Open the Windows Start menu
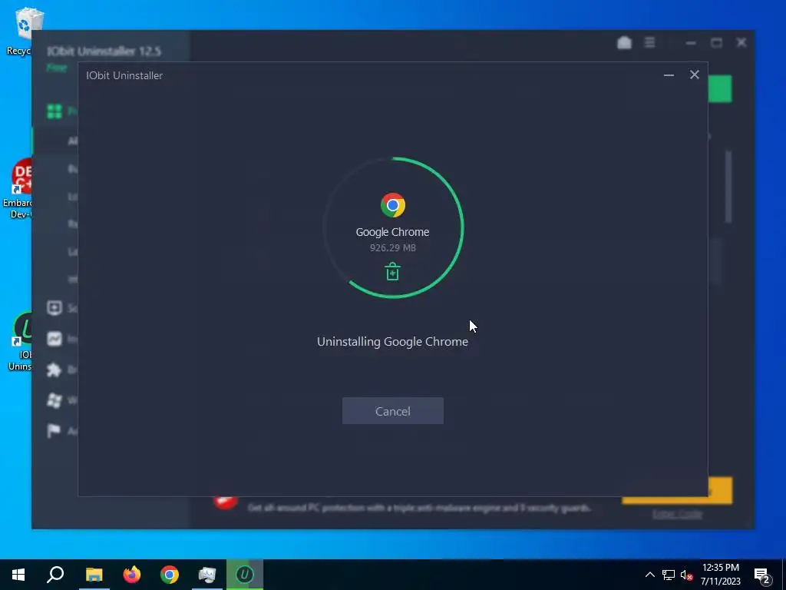The width and height of the screenshot is (786, 590). (18, 575)
